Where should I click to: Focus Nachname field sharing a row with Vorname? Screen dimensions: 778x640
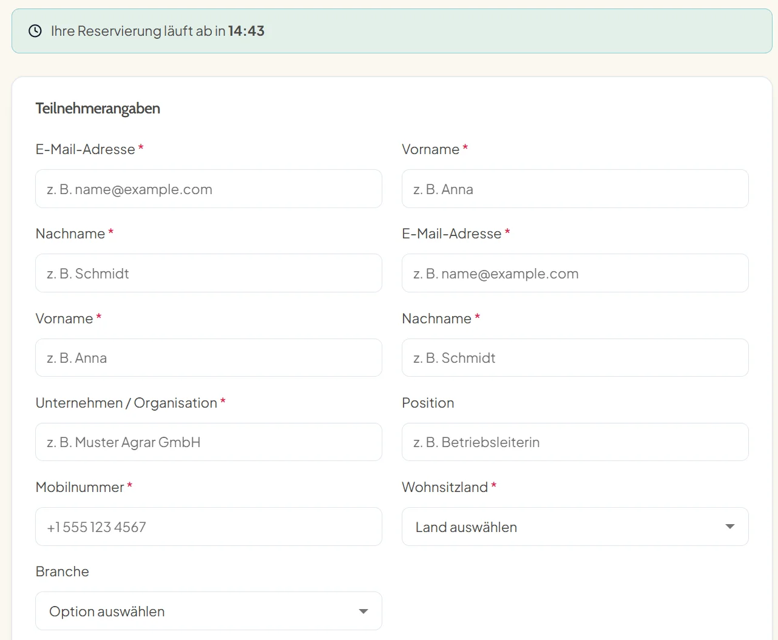[575, 358]
